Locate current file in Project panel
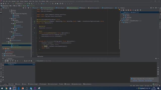Image resolution: width=161 pixels, height=90 pixels. (x=23, y=8)
